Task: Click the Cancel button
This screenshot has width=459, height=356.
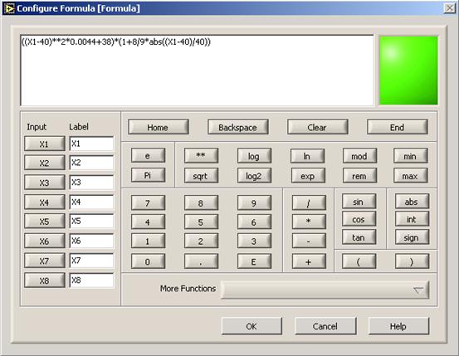Action: coord(325,326)
